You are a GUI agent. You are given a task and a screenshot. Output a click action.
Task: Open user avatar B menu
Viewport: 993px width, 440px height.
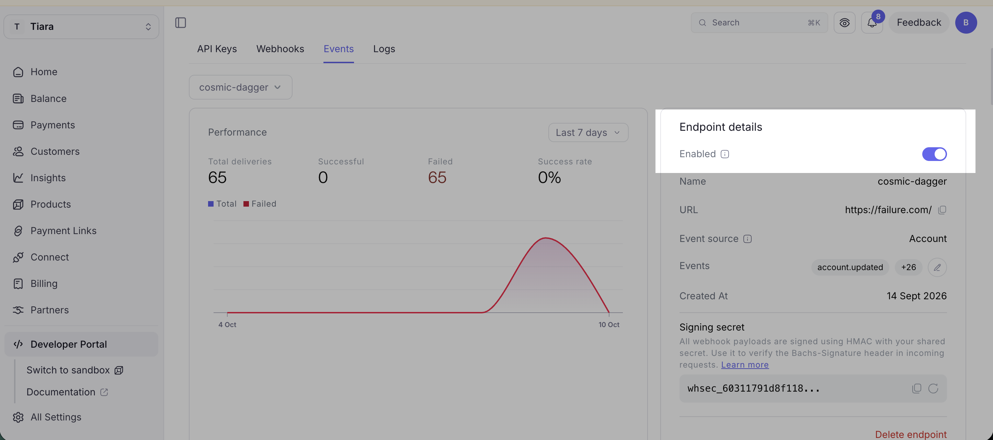pos(966,23)
